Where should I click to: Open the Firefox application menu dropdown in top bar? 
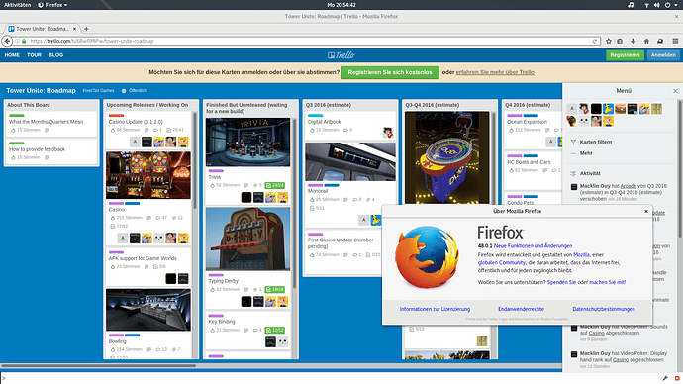(x=52, y=5)
